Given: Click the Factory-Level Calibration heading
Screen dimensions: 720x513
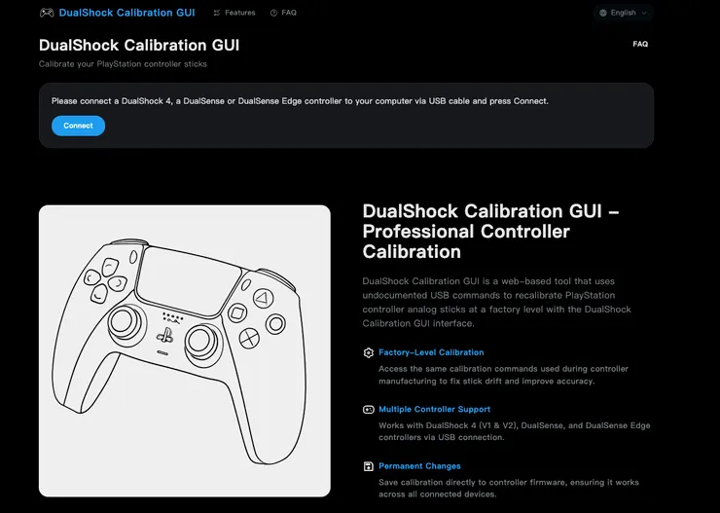Looking at the screenshot, I should click(x=431, y=352).
